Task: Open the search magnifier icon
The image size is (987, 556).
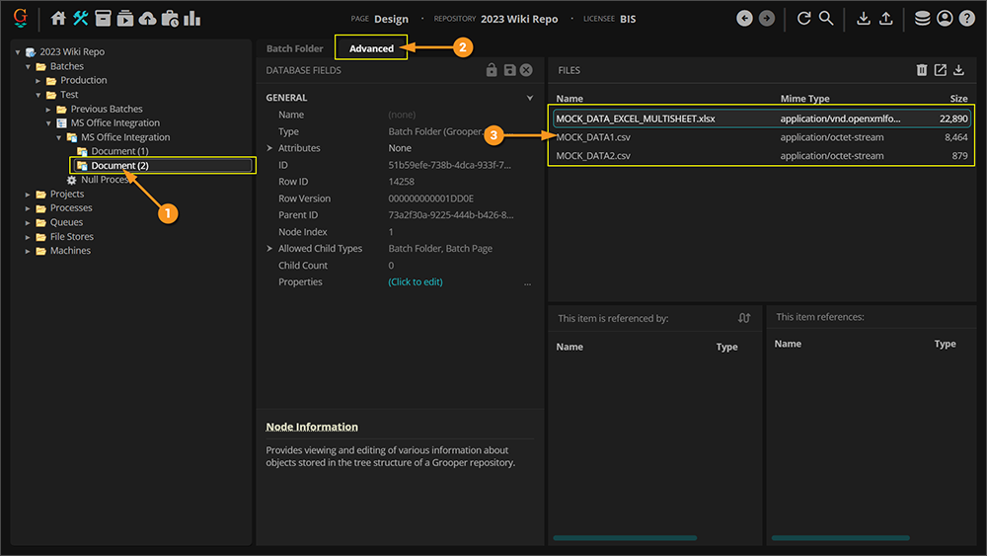Action: click(x=826, y=18)
